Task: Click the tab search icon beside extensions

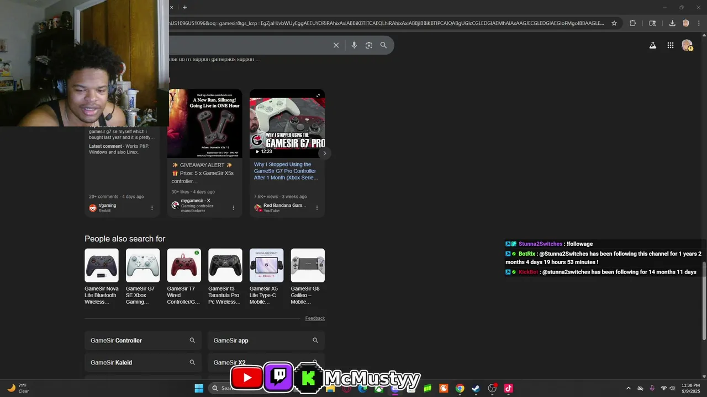Action: tap(652, 23)
